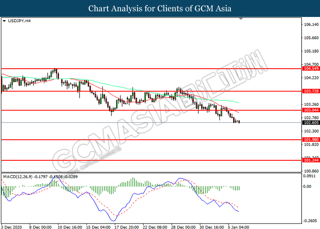The height and width of the screenshot is (229, 320).
Task: Click the 102.300 price scale value
Action: (x=311, y=131)
